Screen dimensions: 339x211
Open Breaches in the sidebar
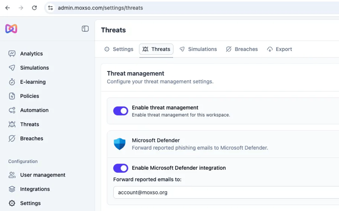point(31,138)
